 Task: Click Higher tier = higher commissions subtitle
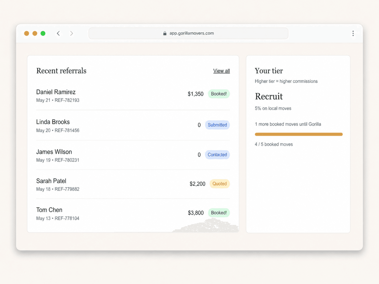pos(286,81)
